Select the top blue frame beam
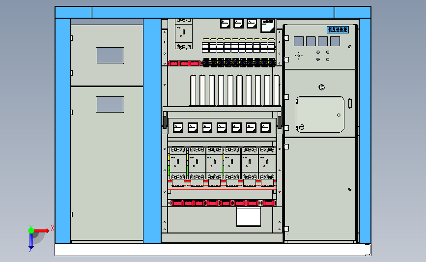426x262 pixels. [x=213, y=12]
